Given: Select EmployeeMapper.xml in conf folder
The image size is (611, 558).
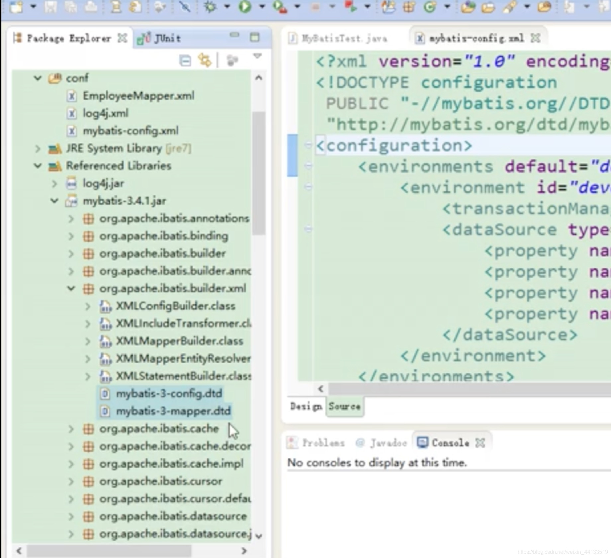Looking at the screenshot, I should (x=130, y=96).
